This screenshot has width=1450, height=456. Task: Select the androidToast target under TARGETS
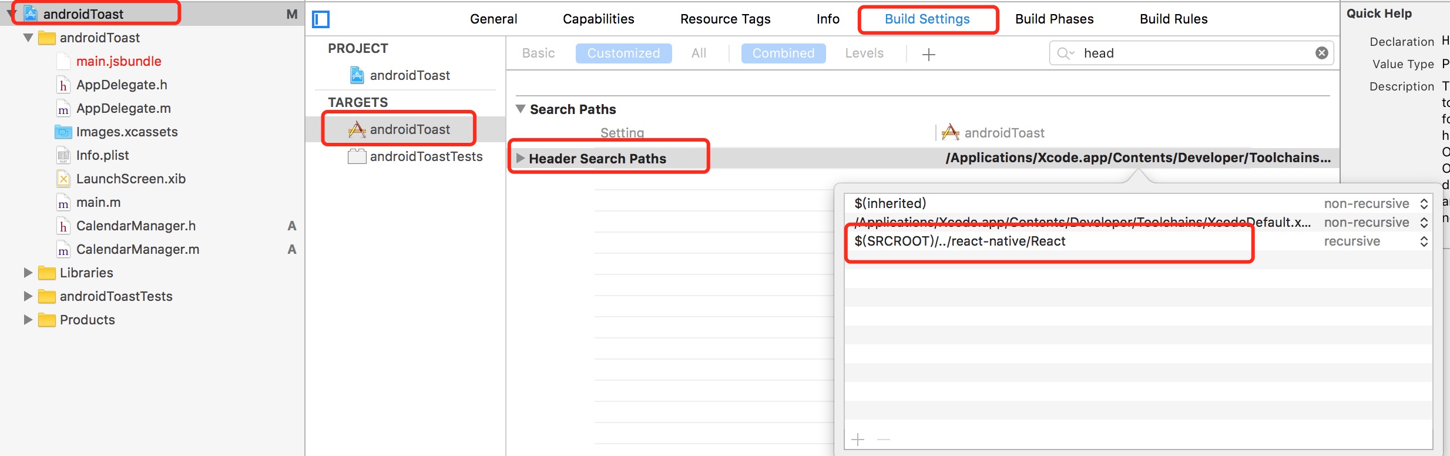coord(410,129)
